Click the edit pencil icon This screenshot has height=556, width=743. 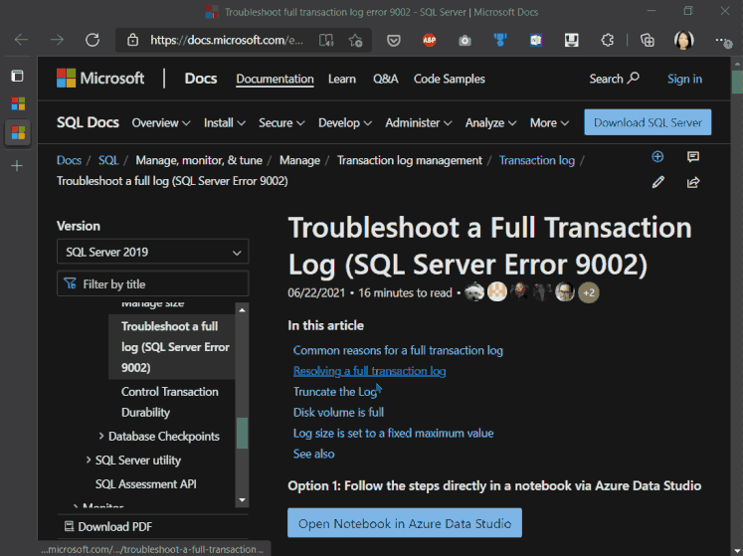pos(657,182)
